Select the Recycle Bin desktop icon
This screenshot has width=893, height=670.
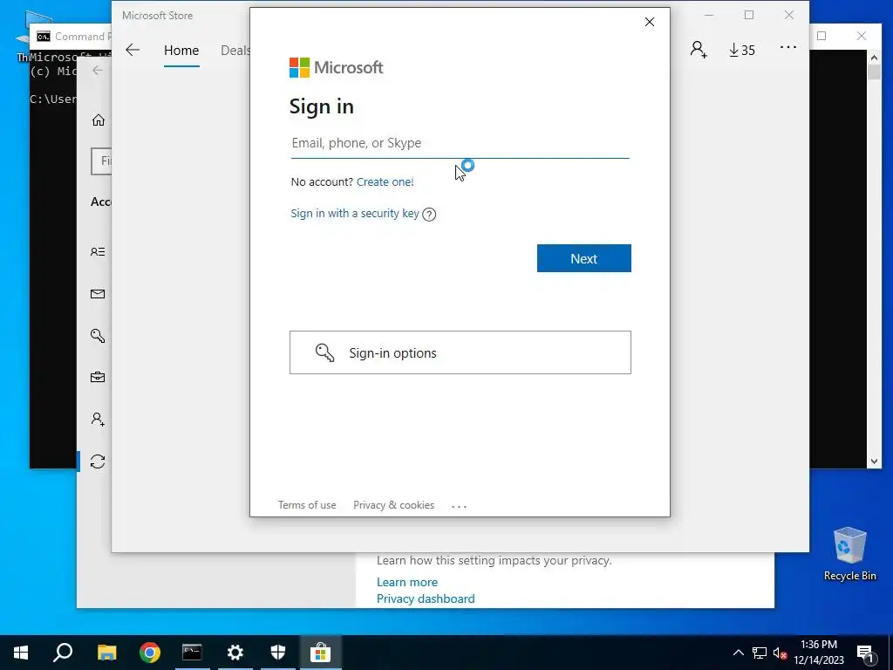tap(849, 554)
